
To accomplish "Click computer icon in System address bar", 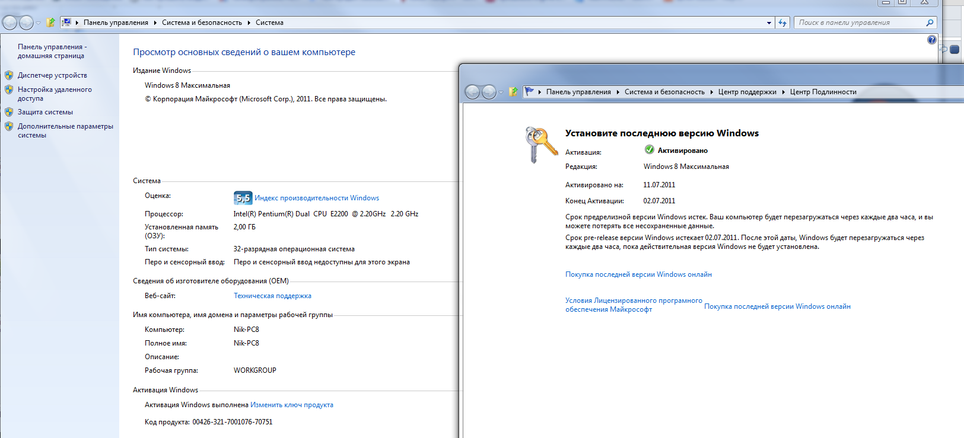I will click(x=66, y=23).
